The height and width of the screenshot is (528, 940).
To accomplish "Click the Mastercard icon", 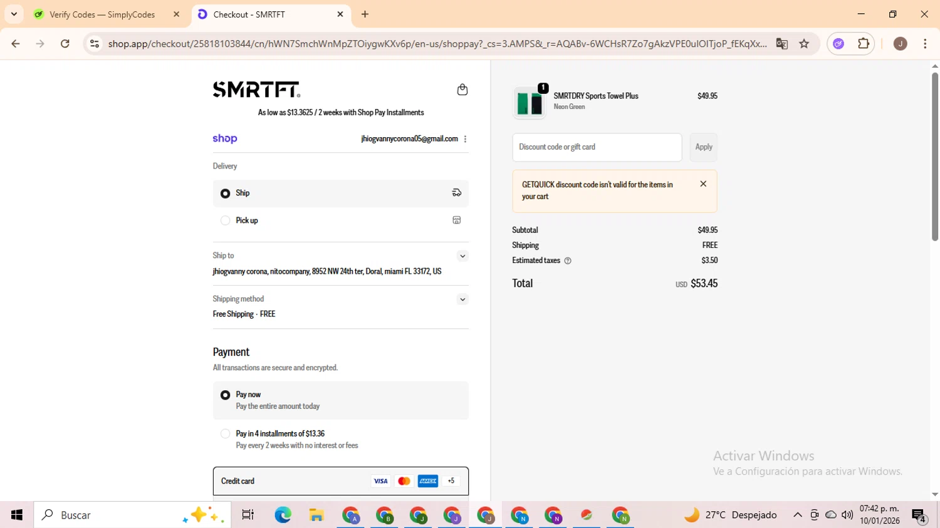I will pos(404,481).
